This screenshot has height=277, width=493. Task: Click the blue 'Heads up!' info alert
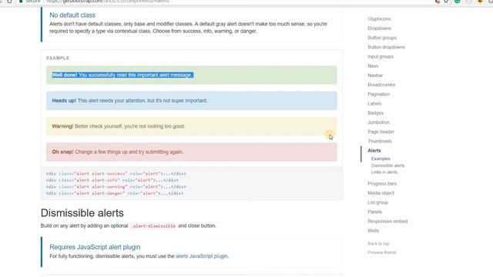[x=192, y=101]
